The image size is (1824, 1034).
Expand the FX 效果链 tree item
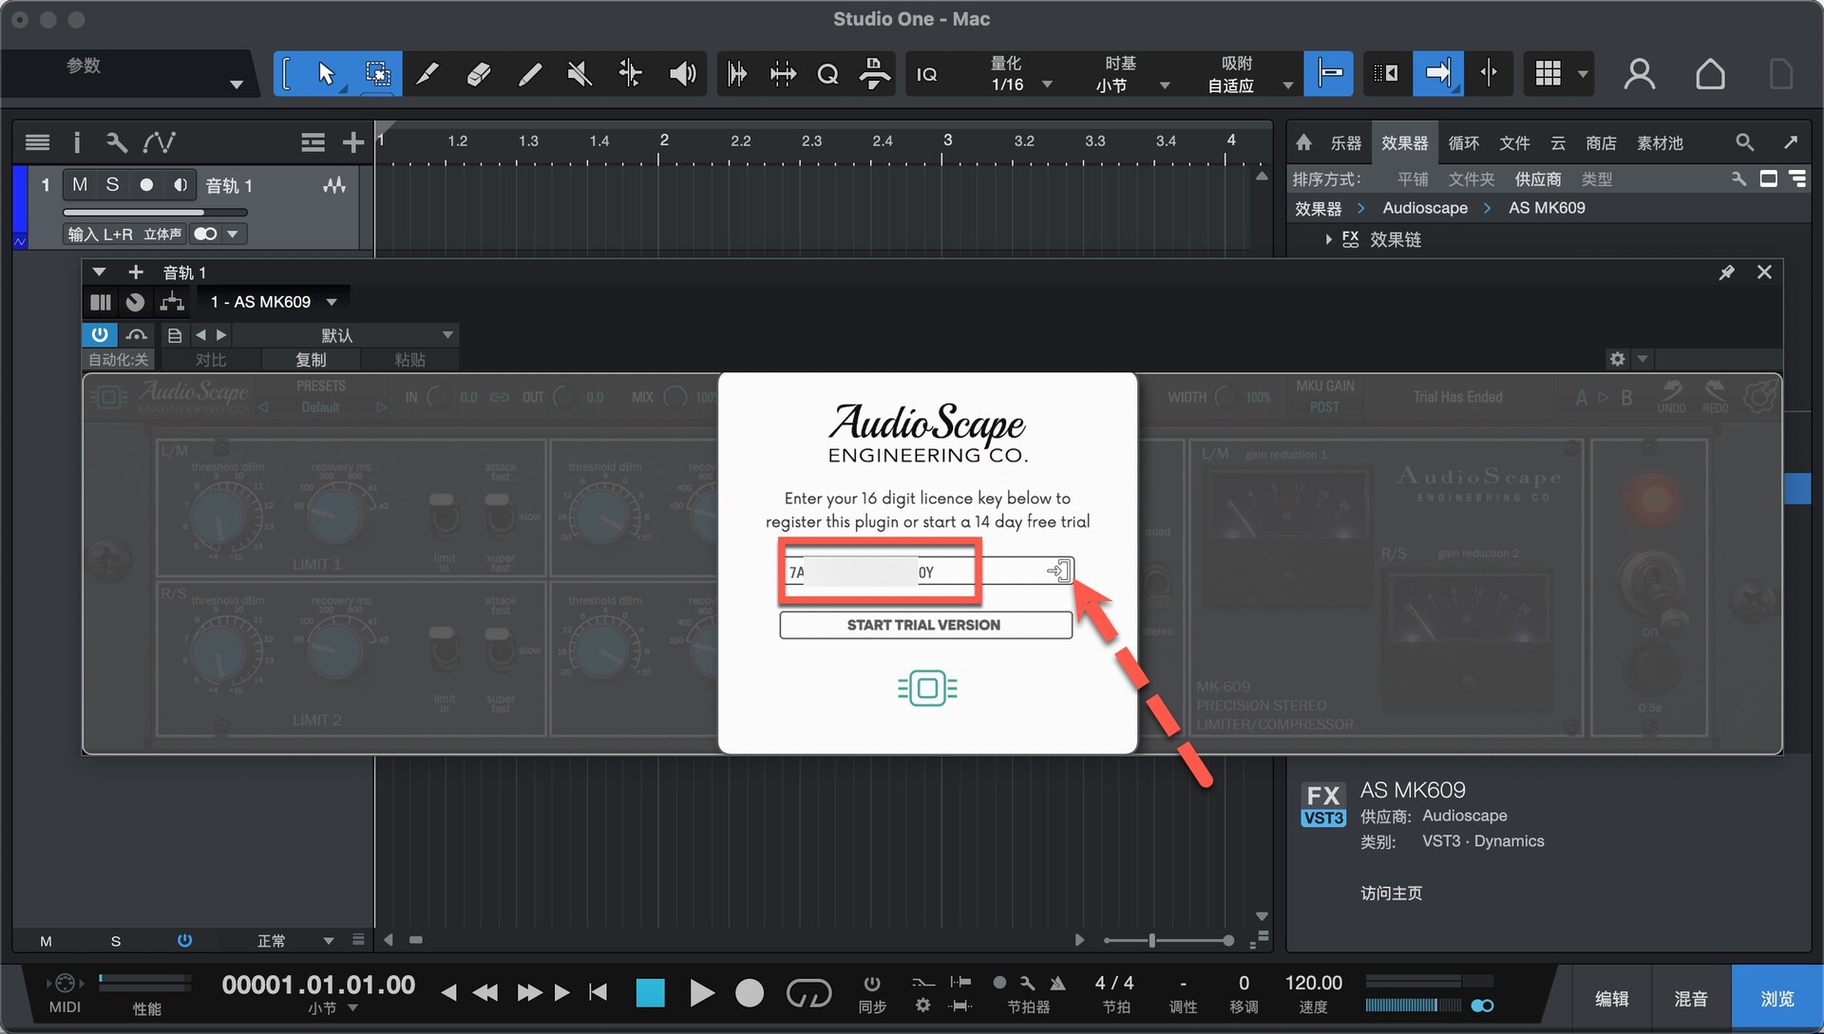pos(1329,239)
